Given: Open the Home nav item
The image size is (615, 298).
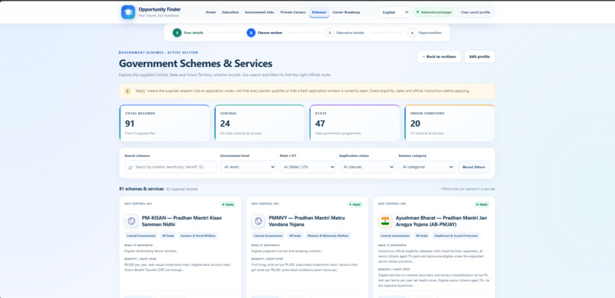Looking at the screenshot, I should [211, 12].
